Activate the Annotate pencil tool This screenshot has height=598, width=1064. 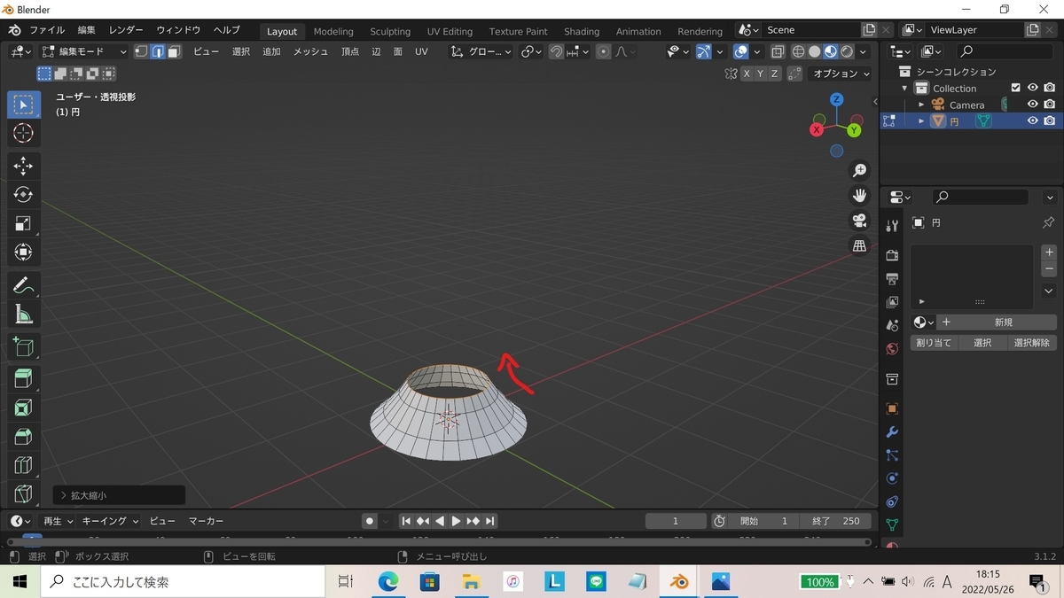(24, 285)
